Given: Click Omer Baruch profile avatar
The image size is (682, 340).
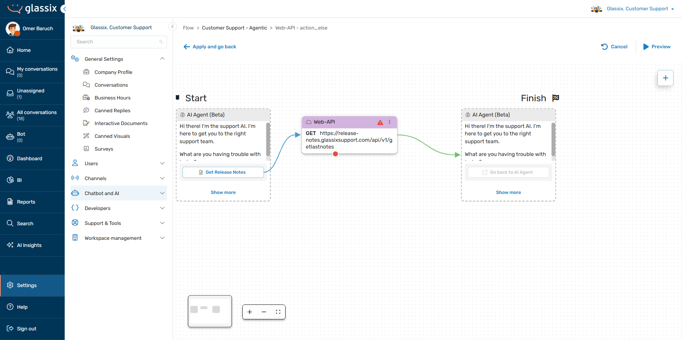Looking at the screenshot, I should coord(13,28).
